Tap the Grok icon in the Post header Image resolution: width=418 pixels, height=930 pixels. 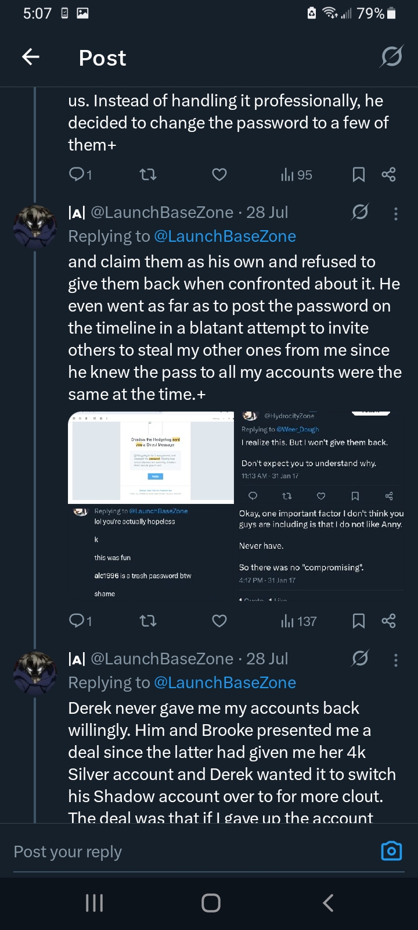391,57
